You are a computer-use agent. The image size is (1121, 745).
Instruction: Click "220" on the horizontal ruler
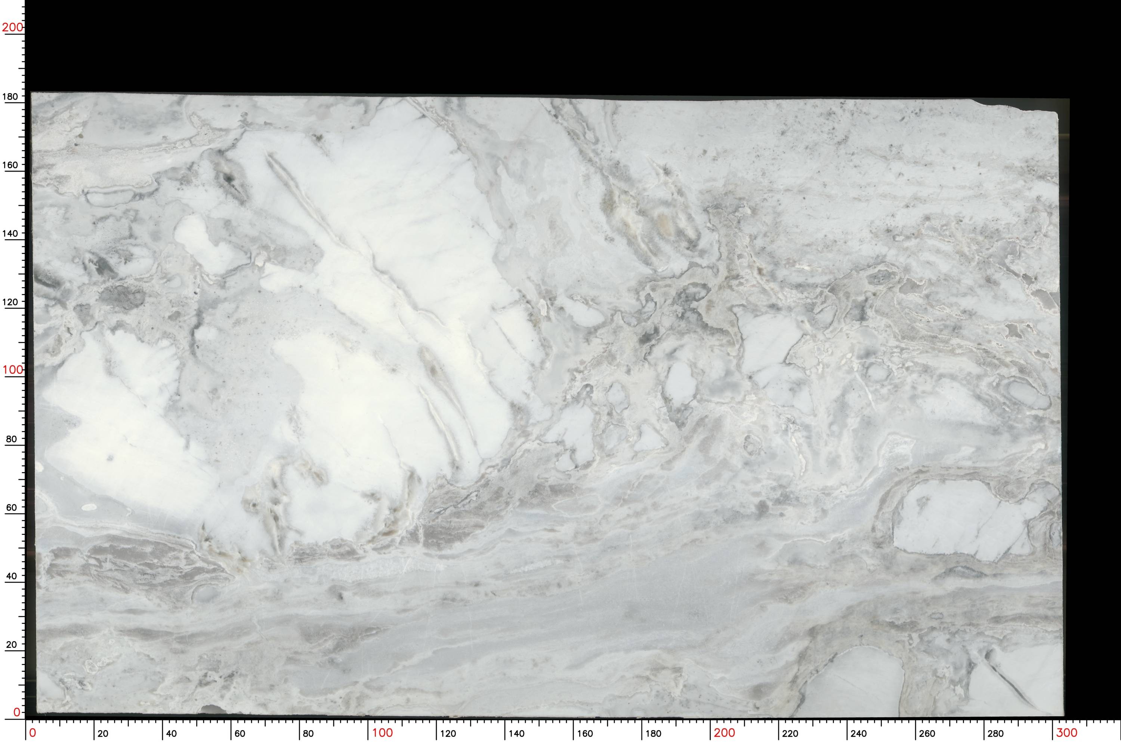coord(790,733)
